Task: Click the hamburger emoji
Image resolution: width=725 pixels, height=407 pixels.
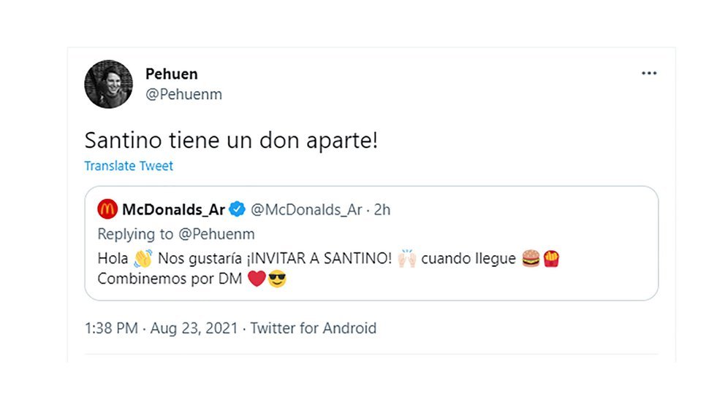Action: pyautogui.click(x=531, y=258)
